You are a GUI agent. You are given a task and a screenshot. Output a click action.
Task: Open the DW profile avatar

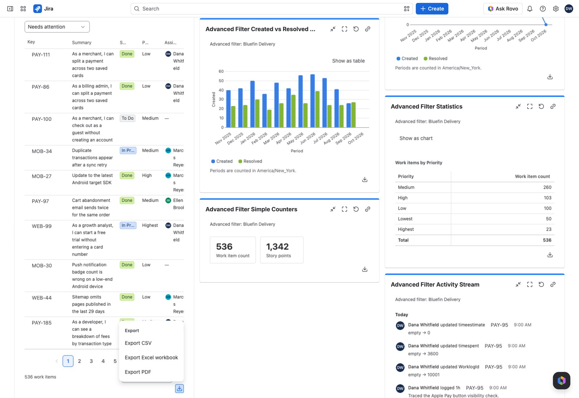569,9
